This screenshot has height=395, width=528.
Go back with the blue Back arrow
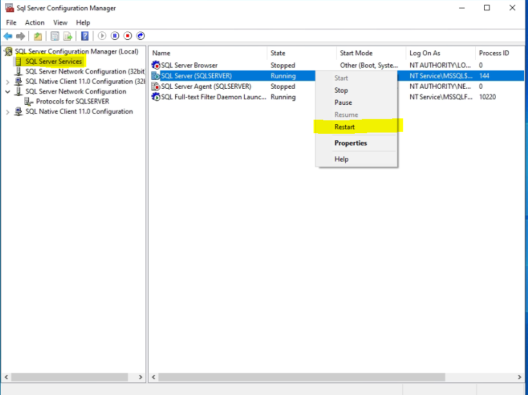coord(8,36)
